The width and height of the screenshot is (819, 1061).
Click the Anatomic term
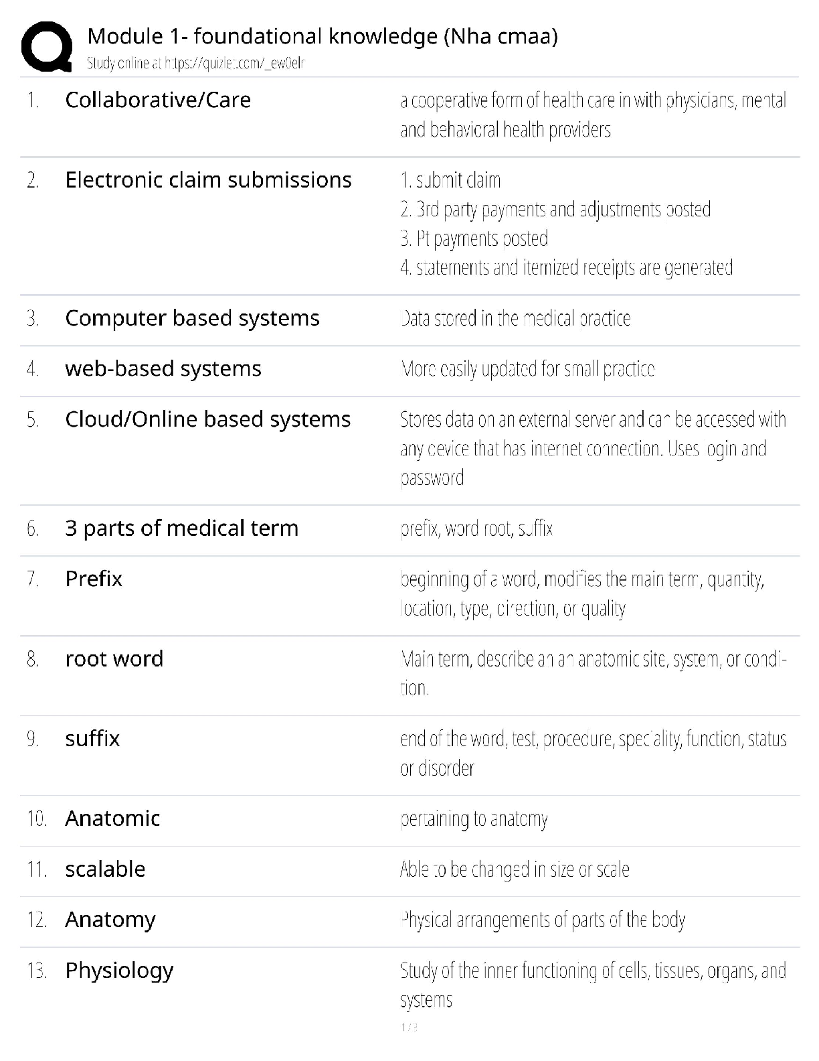click(x=112, y=818)
